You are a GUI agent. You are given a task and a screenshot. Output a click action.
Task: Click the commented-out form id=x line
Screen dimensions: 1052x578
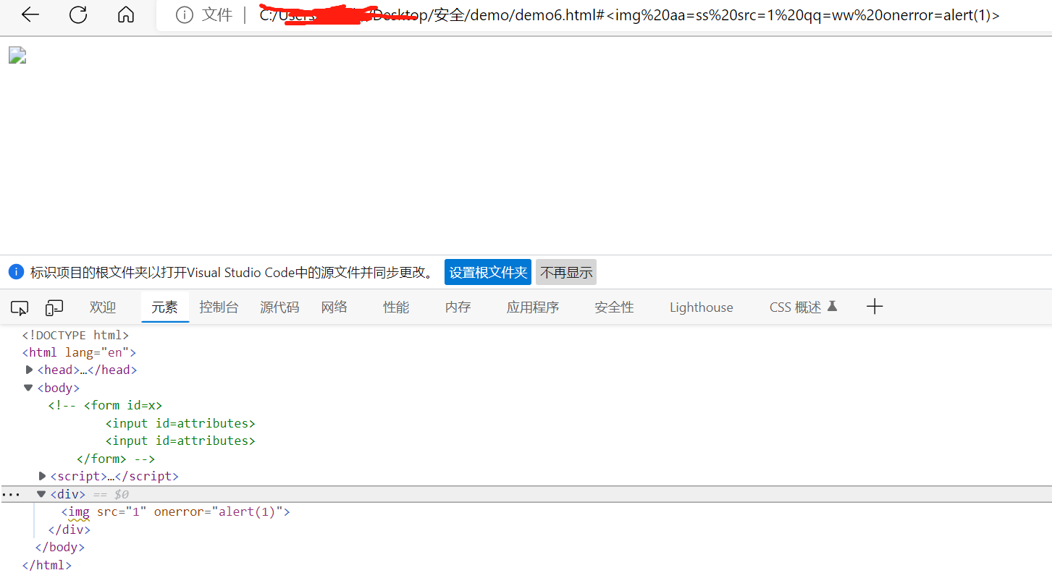(x=106, y=405)
